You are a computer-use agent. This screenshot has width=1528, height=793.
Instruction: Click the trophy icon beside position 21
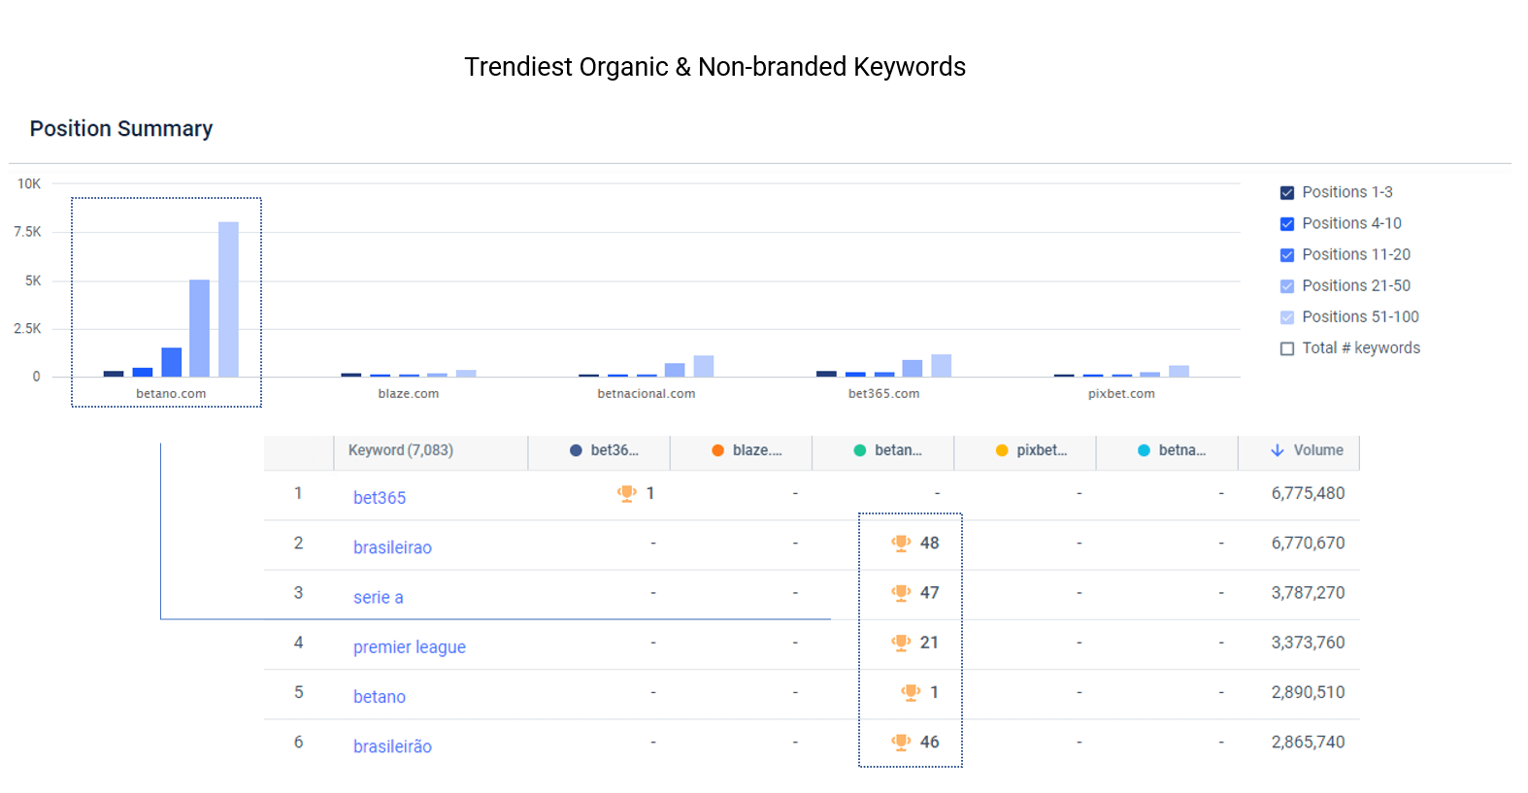(x=901, y=642)
